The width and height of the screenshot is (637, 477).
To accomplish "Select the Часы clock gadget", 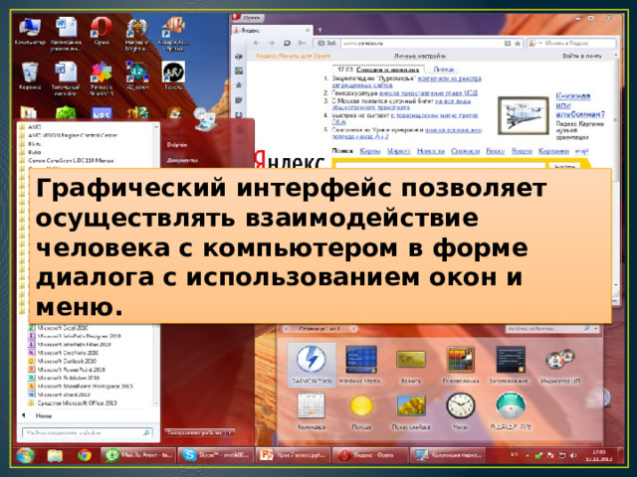I will point(460,410).
